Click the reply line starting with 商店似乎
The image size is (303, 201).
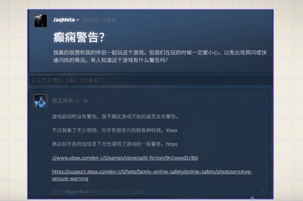pyautogui.click(x=114, y=144)
